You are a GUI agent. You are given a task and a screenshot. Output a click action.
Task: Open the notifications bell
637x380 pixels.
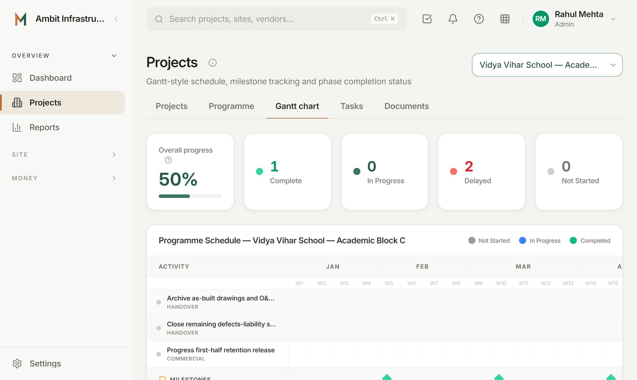coord(453,19)
